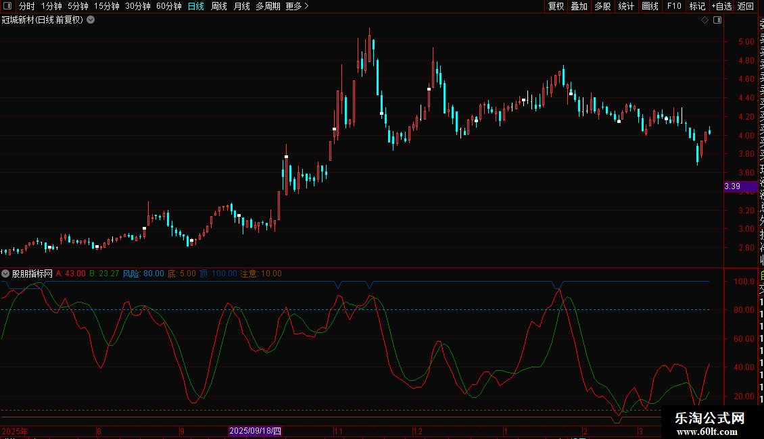This screenshot has height=439, width=764.
Task: Switch to 1分钟 chart period
Action: (51, 6)
